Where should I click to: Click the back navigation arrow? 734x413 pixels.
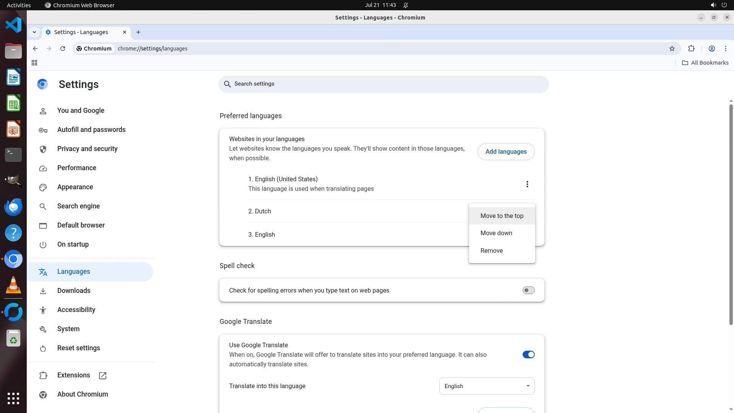35,49
